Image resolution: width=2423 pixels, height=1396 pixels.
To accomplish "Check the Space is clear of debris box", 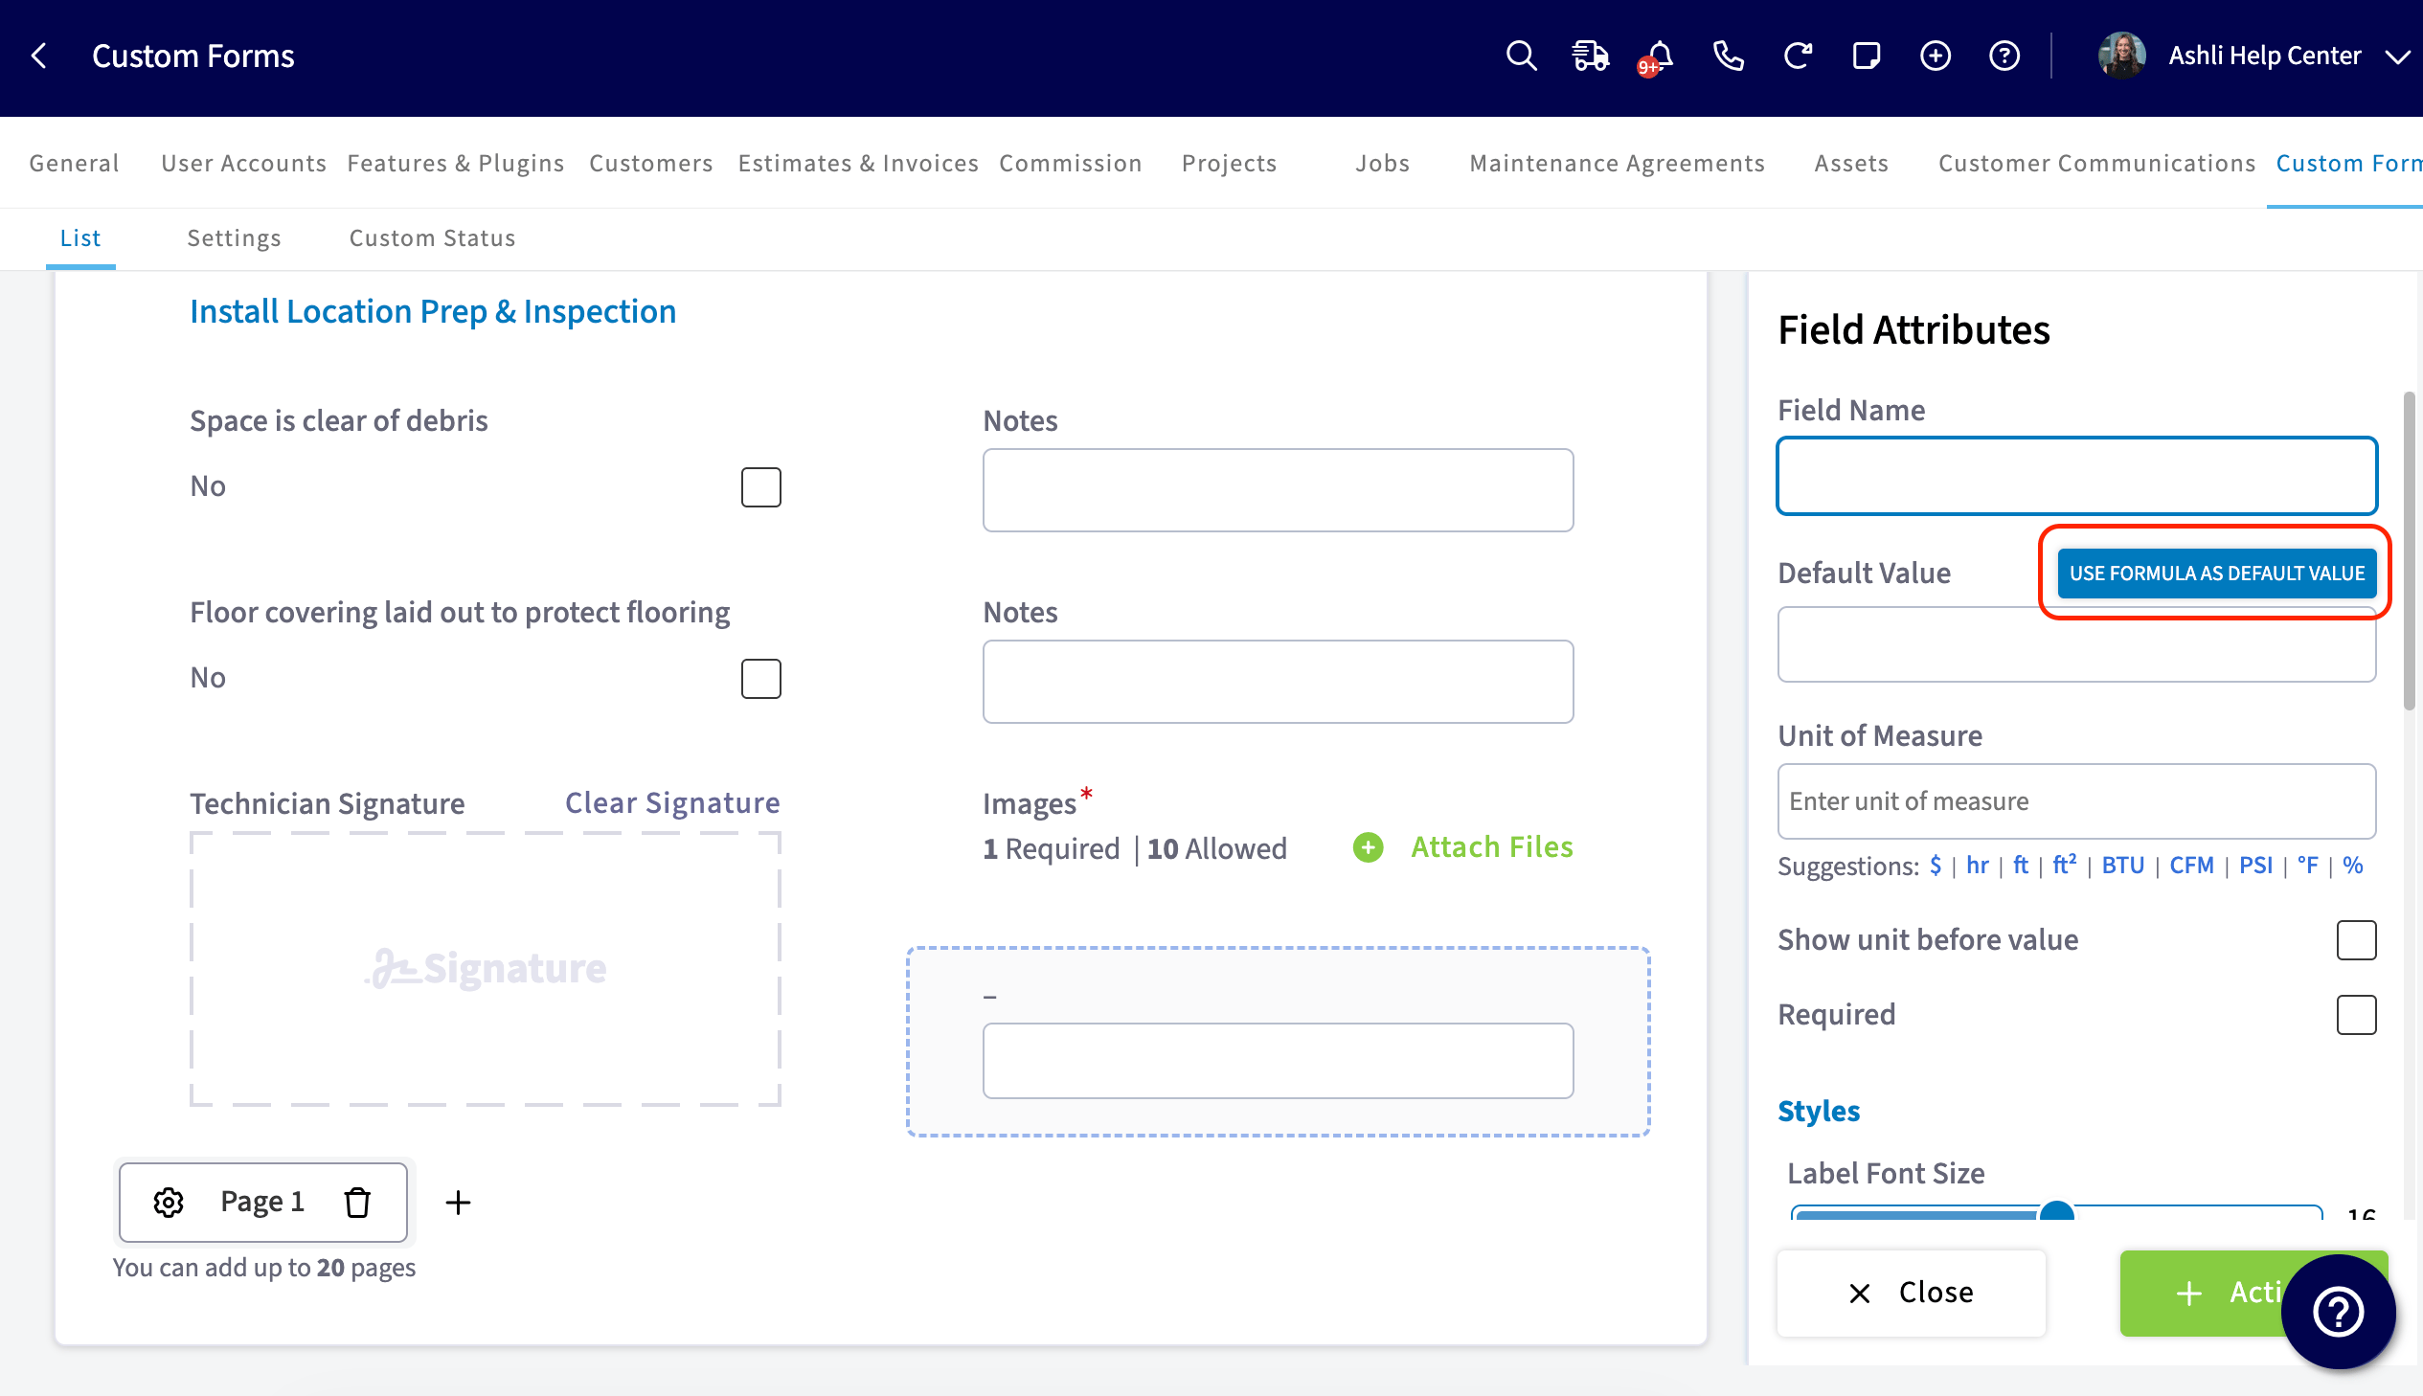I will [x=761, y=487].
